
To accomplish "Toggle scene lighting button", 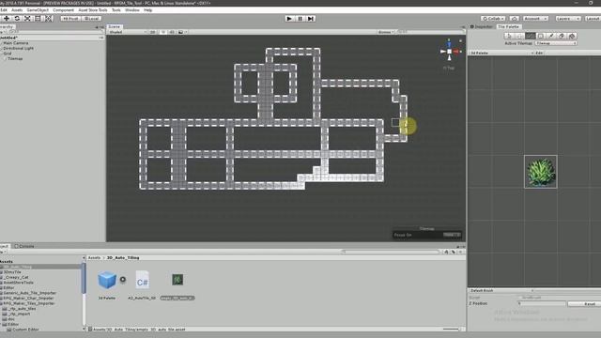I will [162, 32].
